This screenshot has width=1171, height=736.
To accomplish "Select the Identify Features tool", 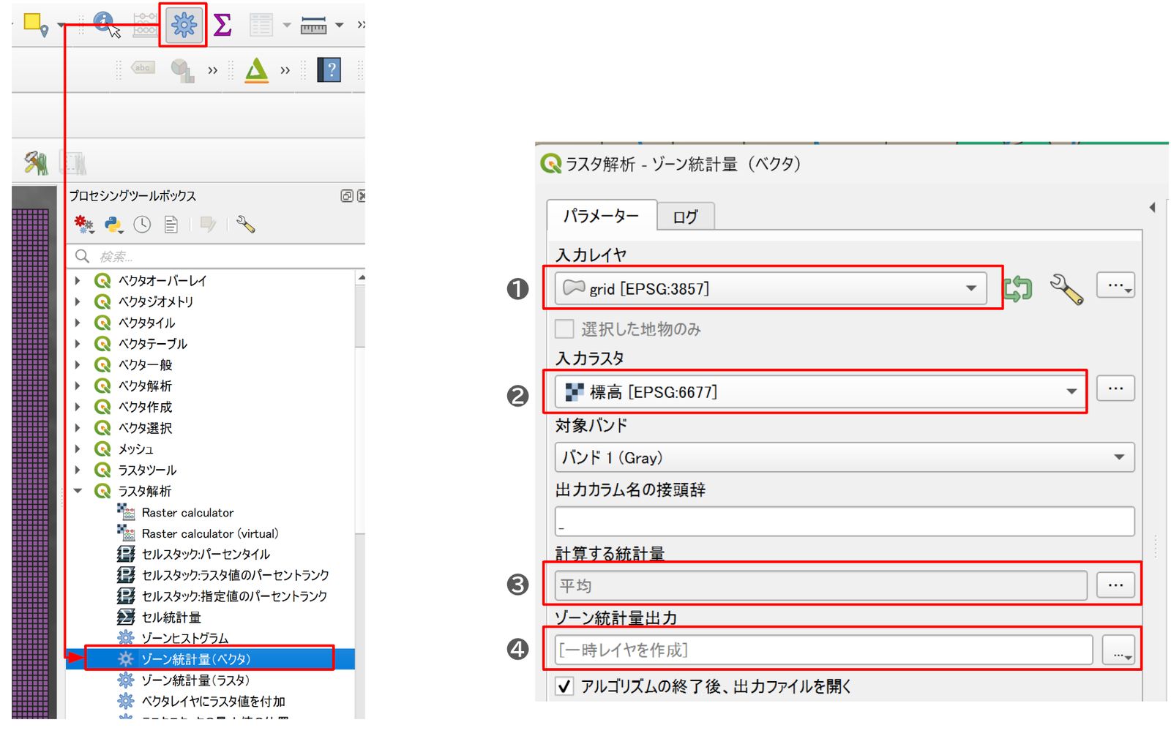I will click(x=107, y=24).
